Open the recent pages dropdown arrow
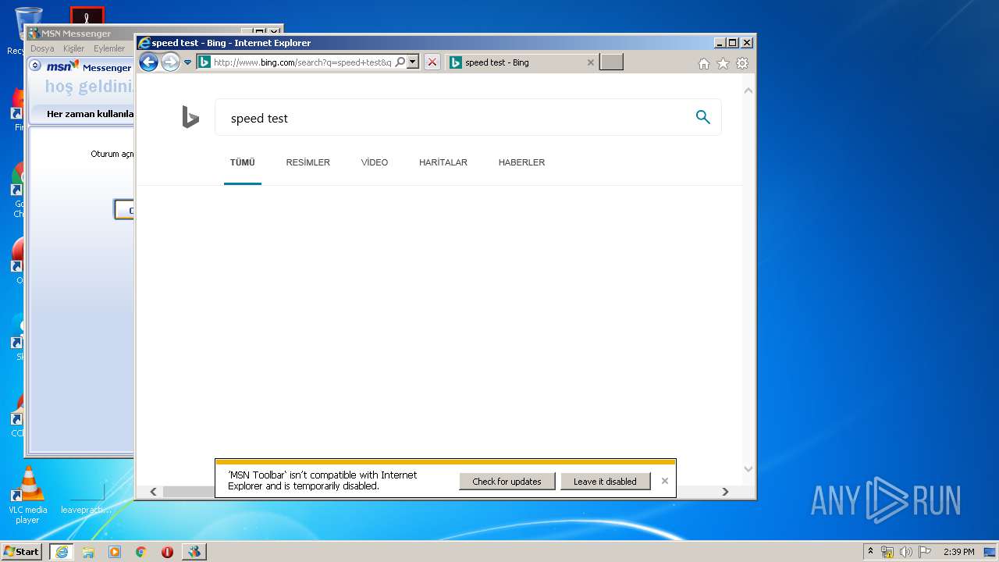The image size is (999, 562). 187,62
